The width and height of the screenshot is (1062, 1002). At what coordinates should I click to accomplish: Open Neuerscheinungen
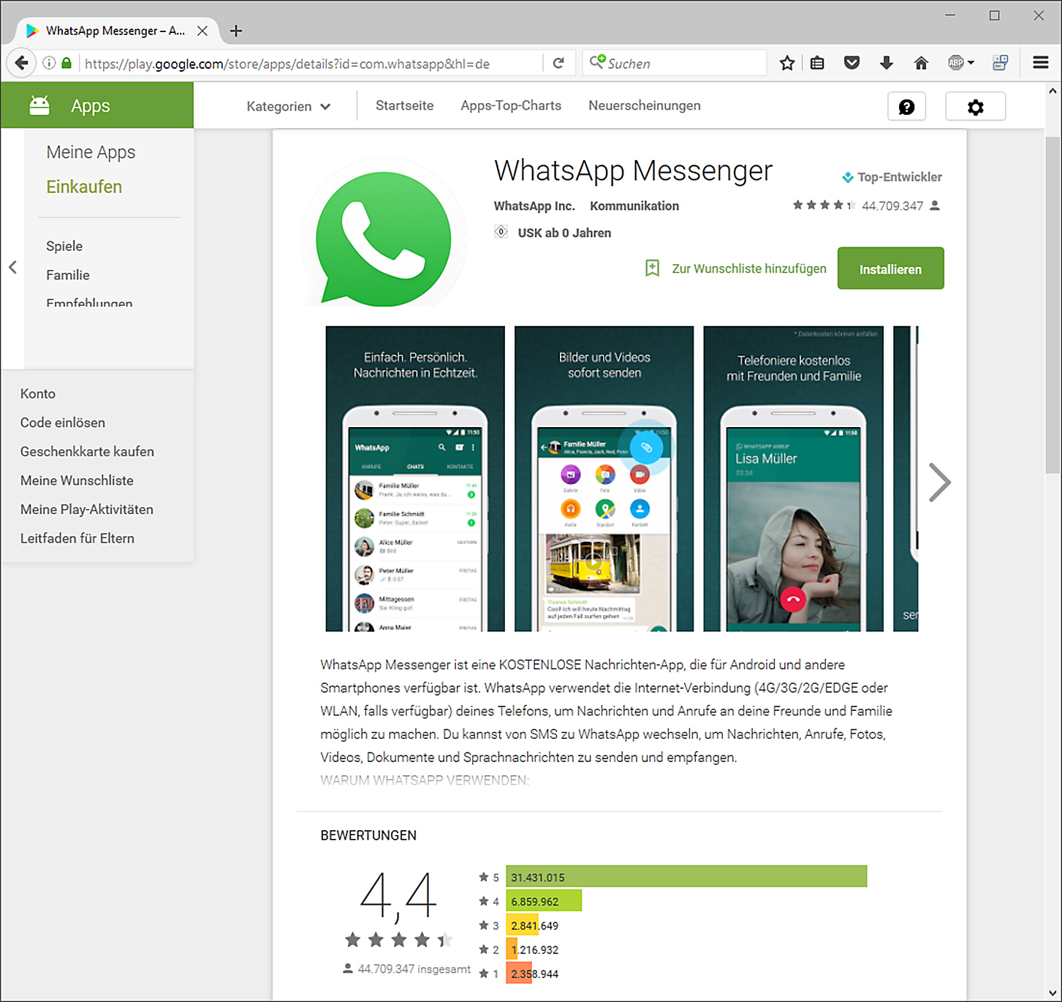644,105
